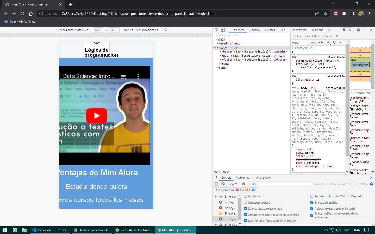The image size is (375, 234).
Task: Activate the DevTools element inspector arrow
Action: pos(216,30)
